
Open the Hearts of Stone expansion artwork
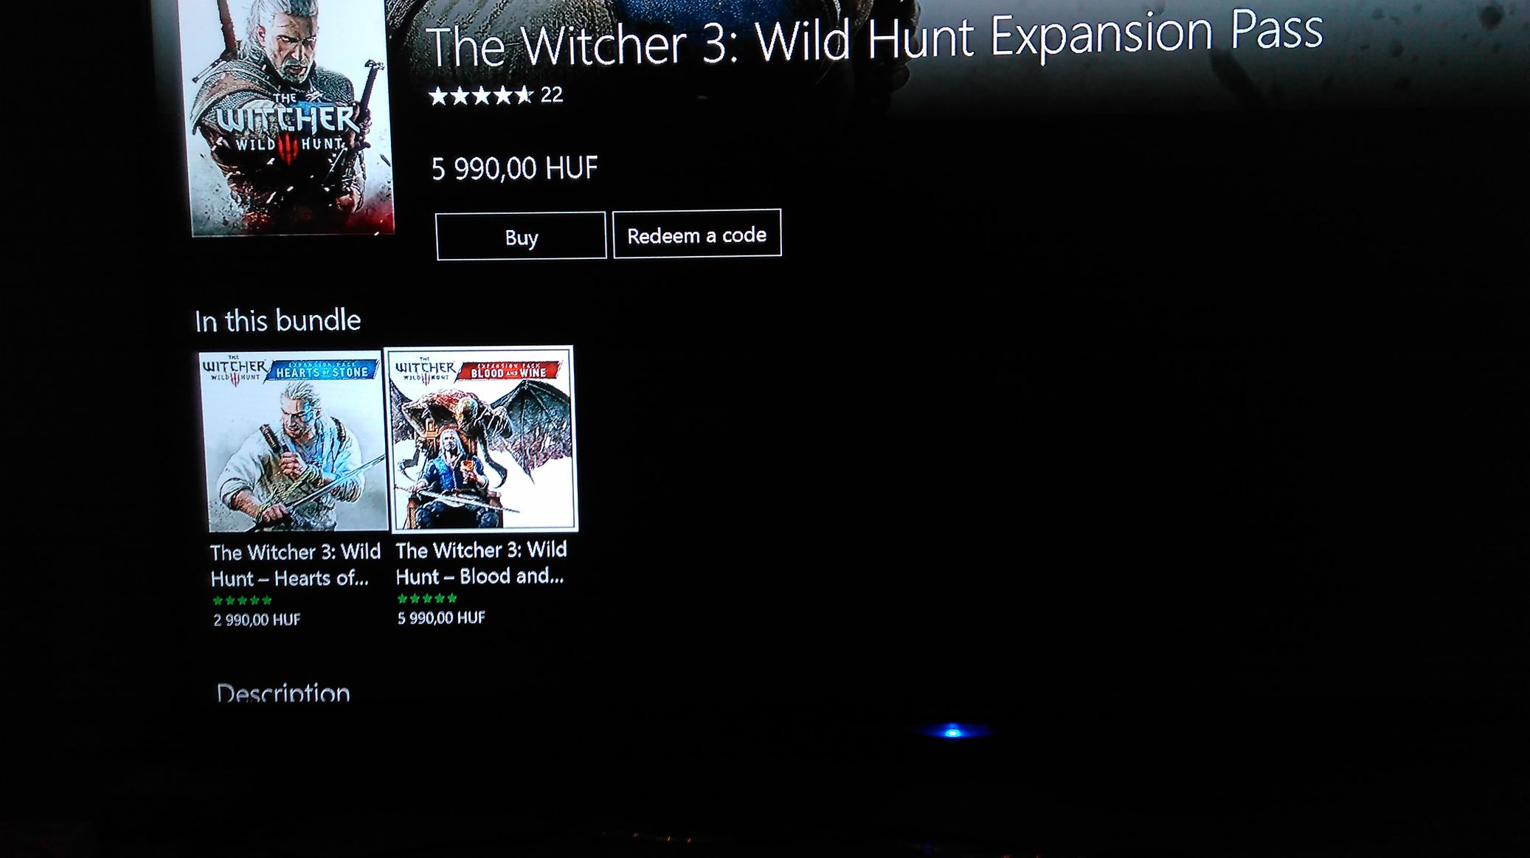pos(292,441)
